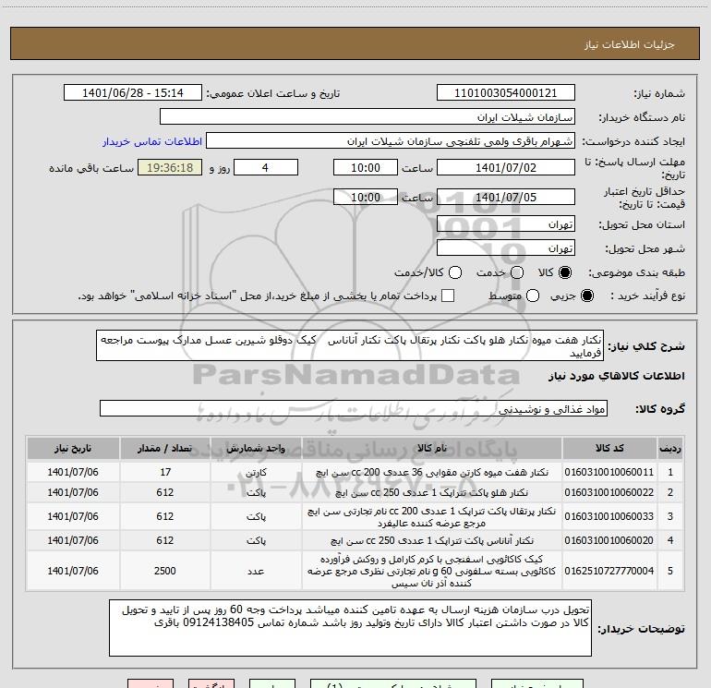Click delivery province field تهران
Viewport: 711px width, 688px height.
coord(506,223)
